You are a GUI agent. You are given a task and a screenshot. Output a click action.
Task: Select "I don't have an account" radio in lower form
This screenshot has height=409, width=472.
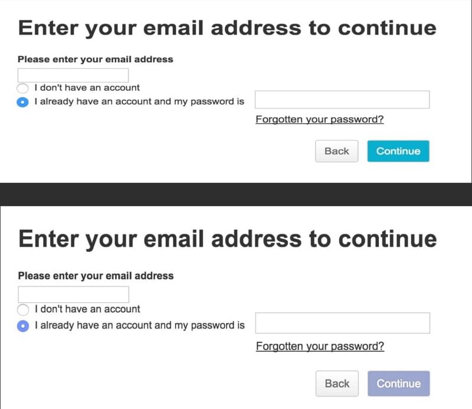24,310
